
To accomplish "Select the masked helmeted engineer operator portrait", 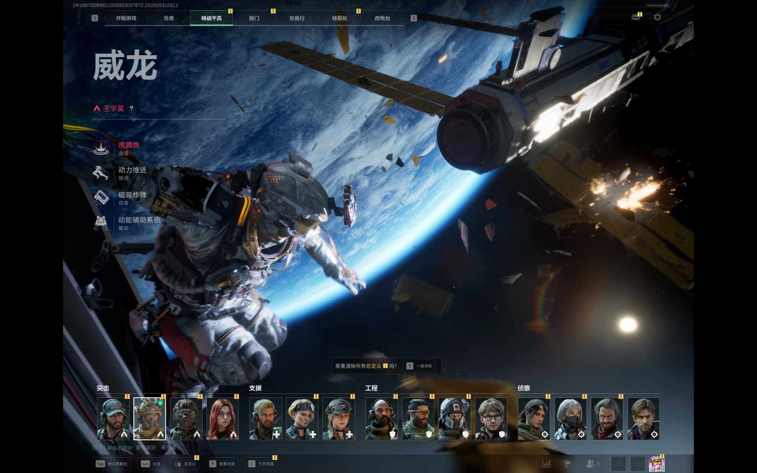I will [455, 419].
